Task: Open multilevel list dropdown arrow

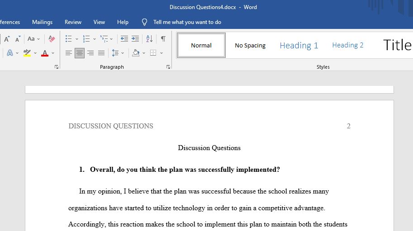Action: coord(111,39)
